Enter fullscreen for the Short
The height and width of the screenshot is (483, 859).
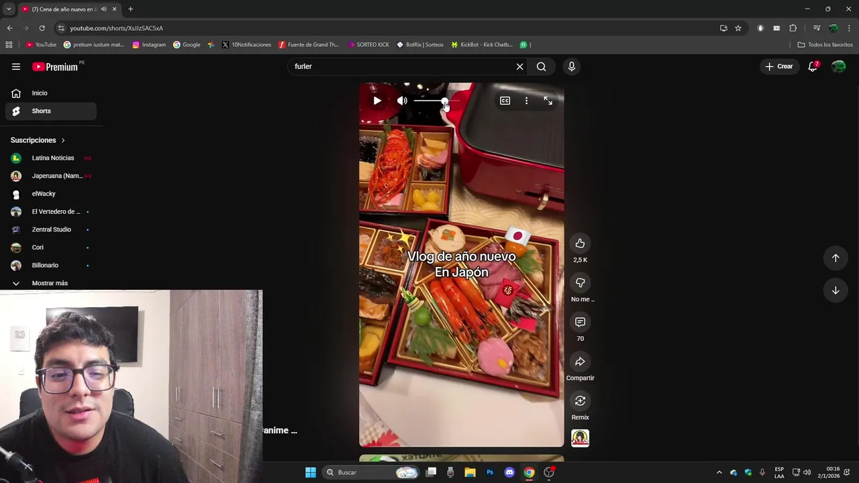click(x=548, y=101)
